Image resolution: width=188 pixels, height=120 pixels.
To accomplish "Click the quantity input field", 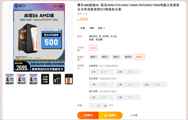I will [x=98, y=106].
